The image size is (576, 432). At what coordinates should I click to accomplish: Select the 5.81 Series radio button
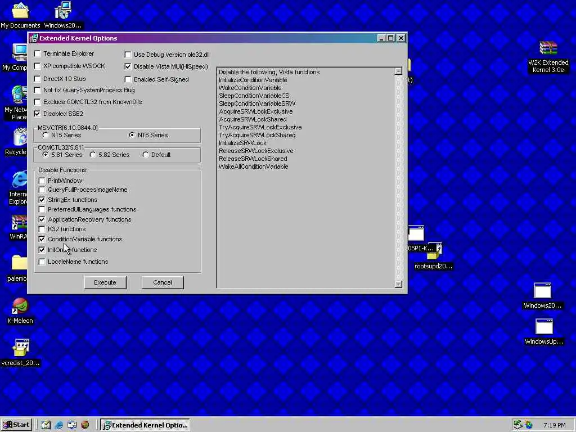point(46,155)
